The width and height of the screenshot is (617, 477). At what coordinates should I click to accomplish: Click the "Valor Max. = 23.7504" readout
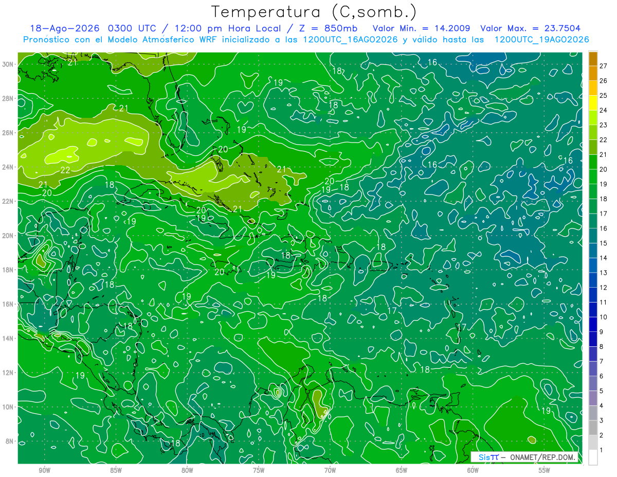pos(531,28)
